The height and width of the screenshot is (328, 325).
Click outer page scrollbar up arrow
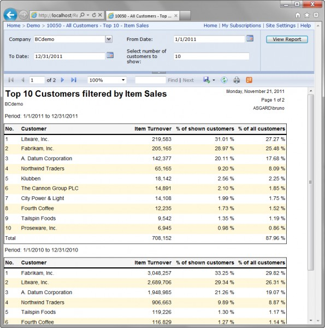[x=318, y=26]
